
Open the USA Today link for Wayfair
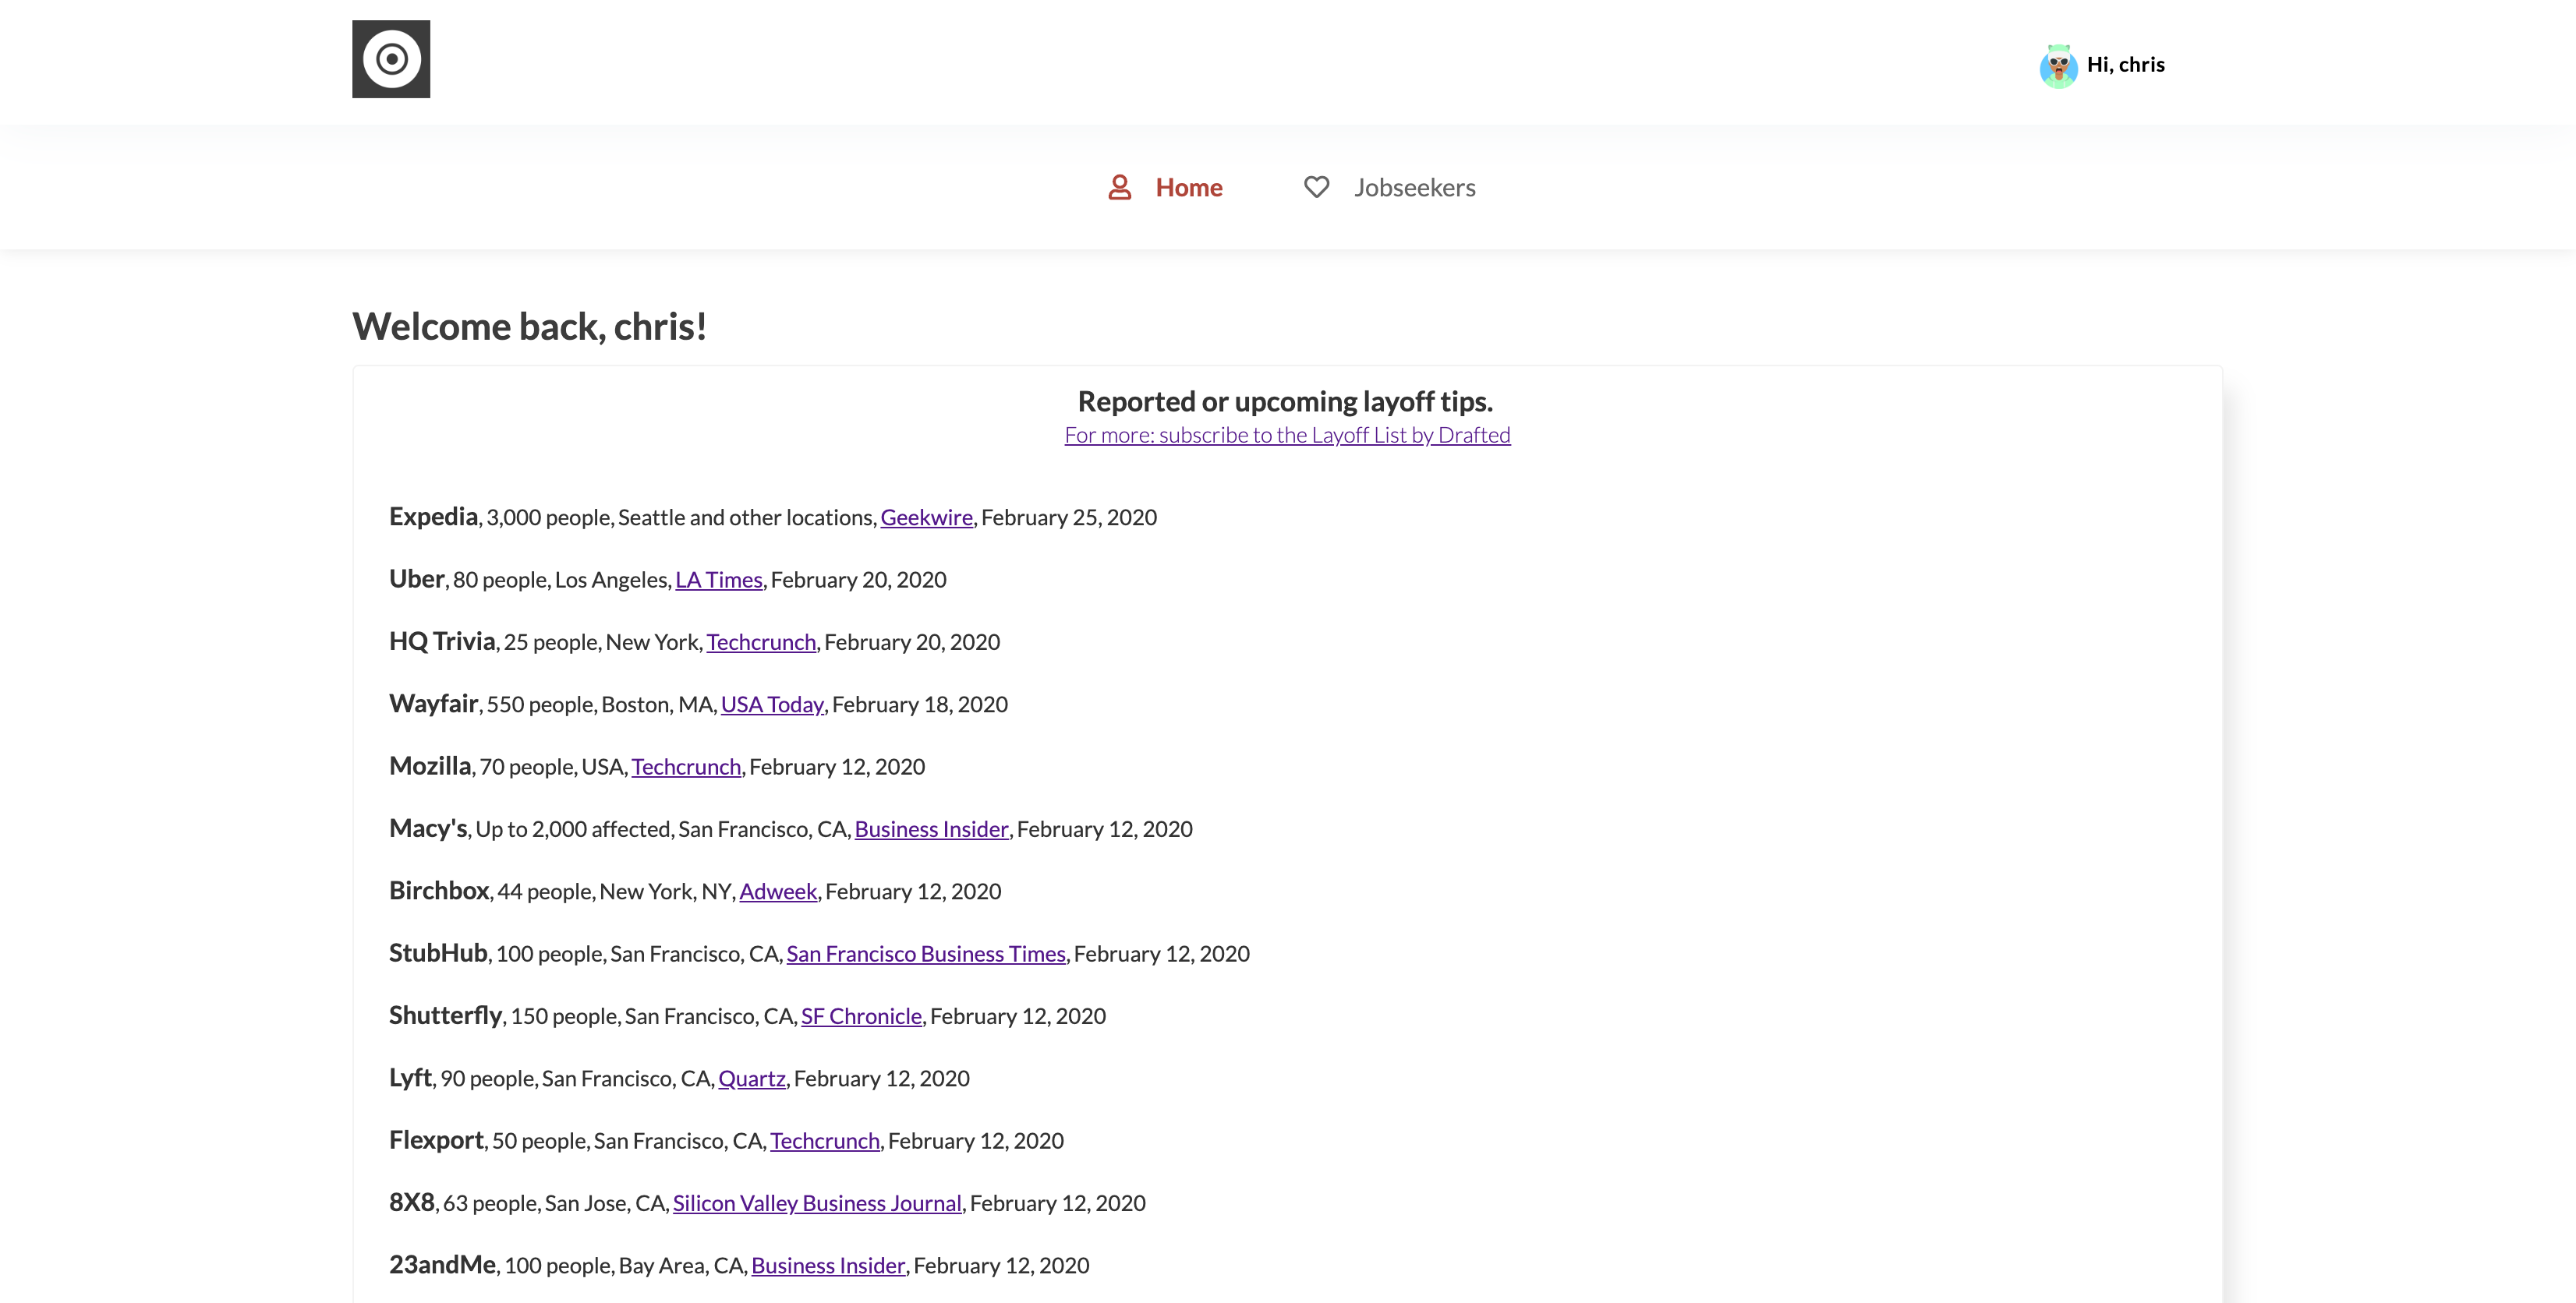(x=772, y=704)
